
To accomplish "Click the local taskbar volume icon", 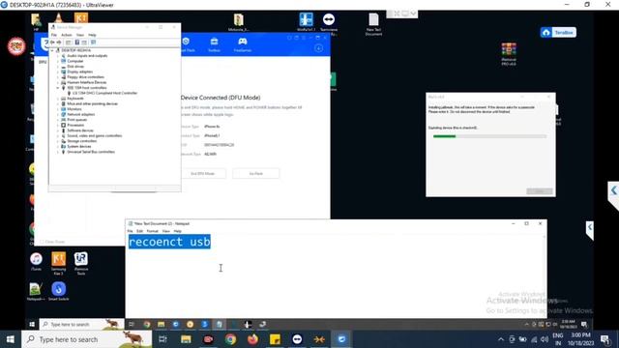I will point(545,339).
